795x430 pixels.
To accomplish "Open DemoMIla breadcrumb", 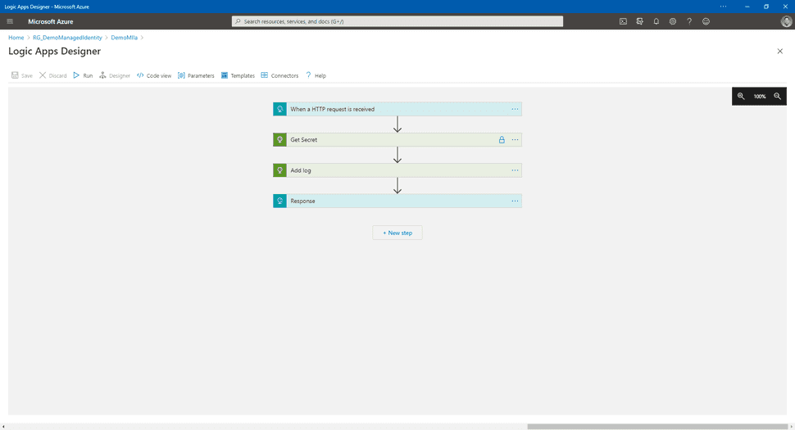I will [125, 38].
